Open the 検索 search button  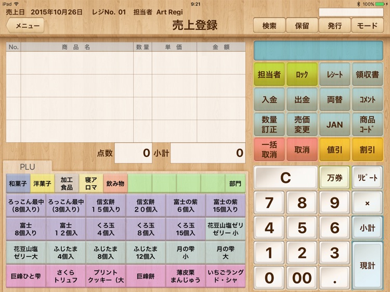[269, 25]
